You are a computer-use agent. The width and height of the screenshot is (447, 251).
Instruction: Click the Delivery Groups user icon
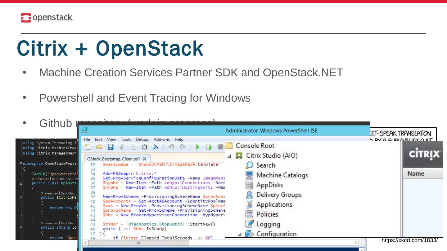[249, 195]
